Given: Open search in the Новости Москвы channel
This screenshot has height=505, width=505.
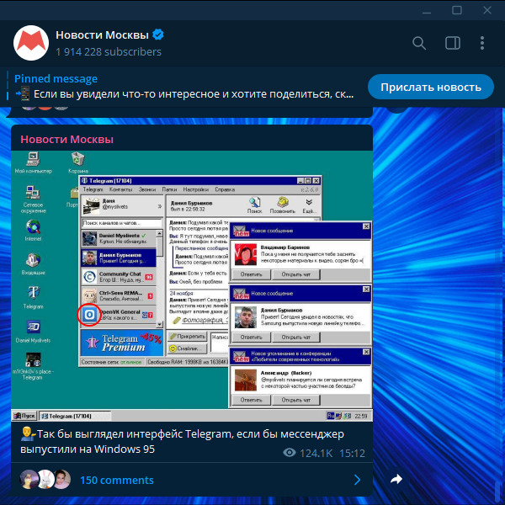Looking at the screenshot, I should (x=419, y=43).
